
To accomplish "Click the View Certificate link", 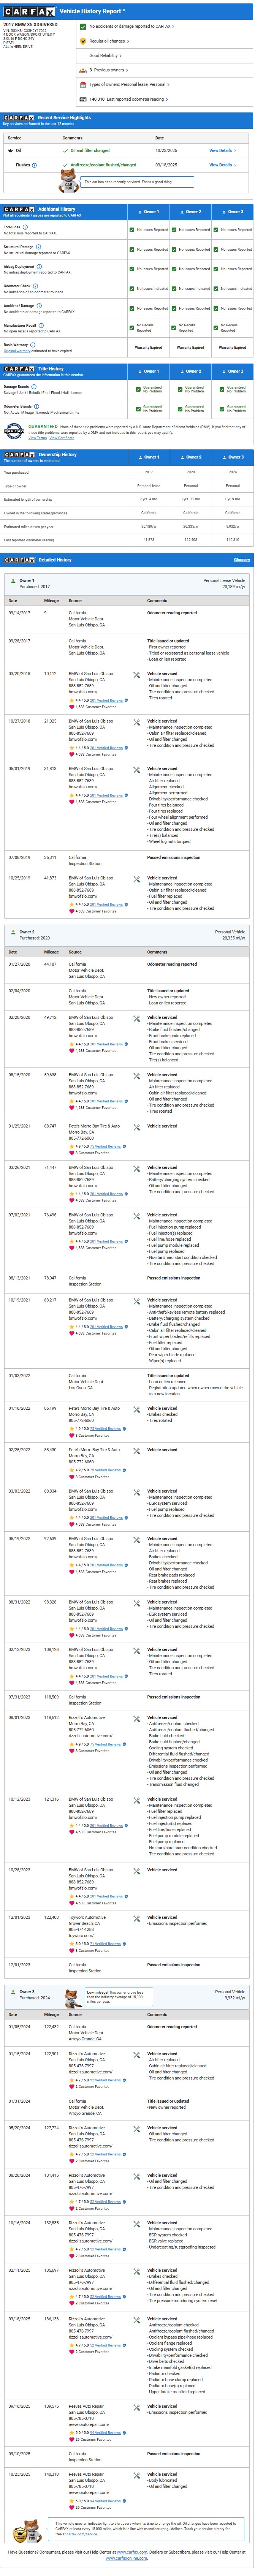I will click(x=62, y=438).
